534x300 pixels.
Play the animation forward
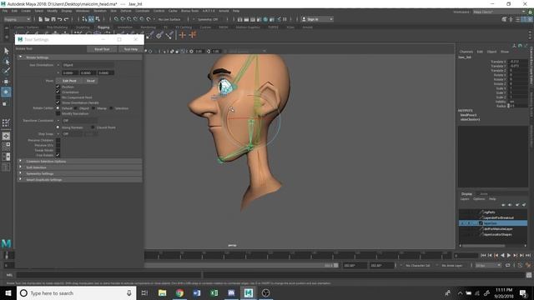pyautogui.click(x=509, y=255)
